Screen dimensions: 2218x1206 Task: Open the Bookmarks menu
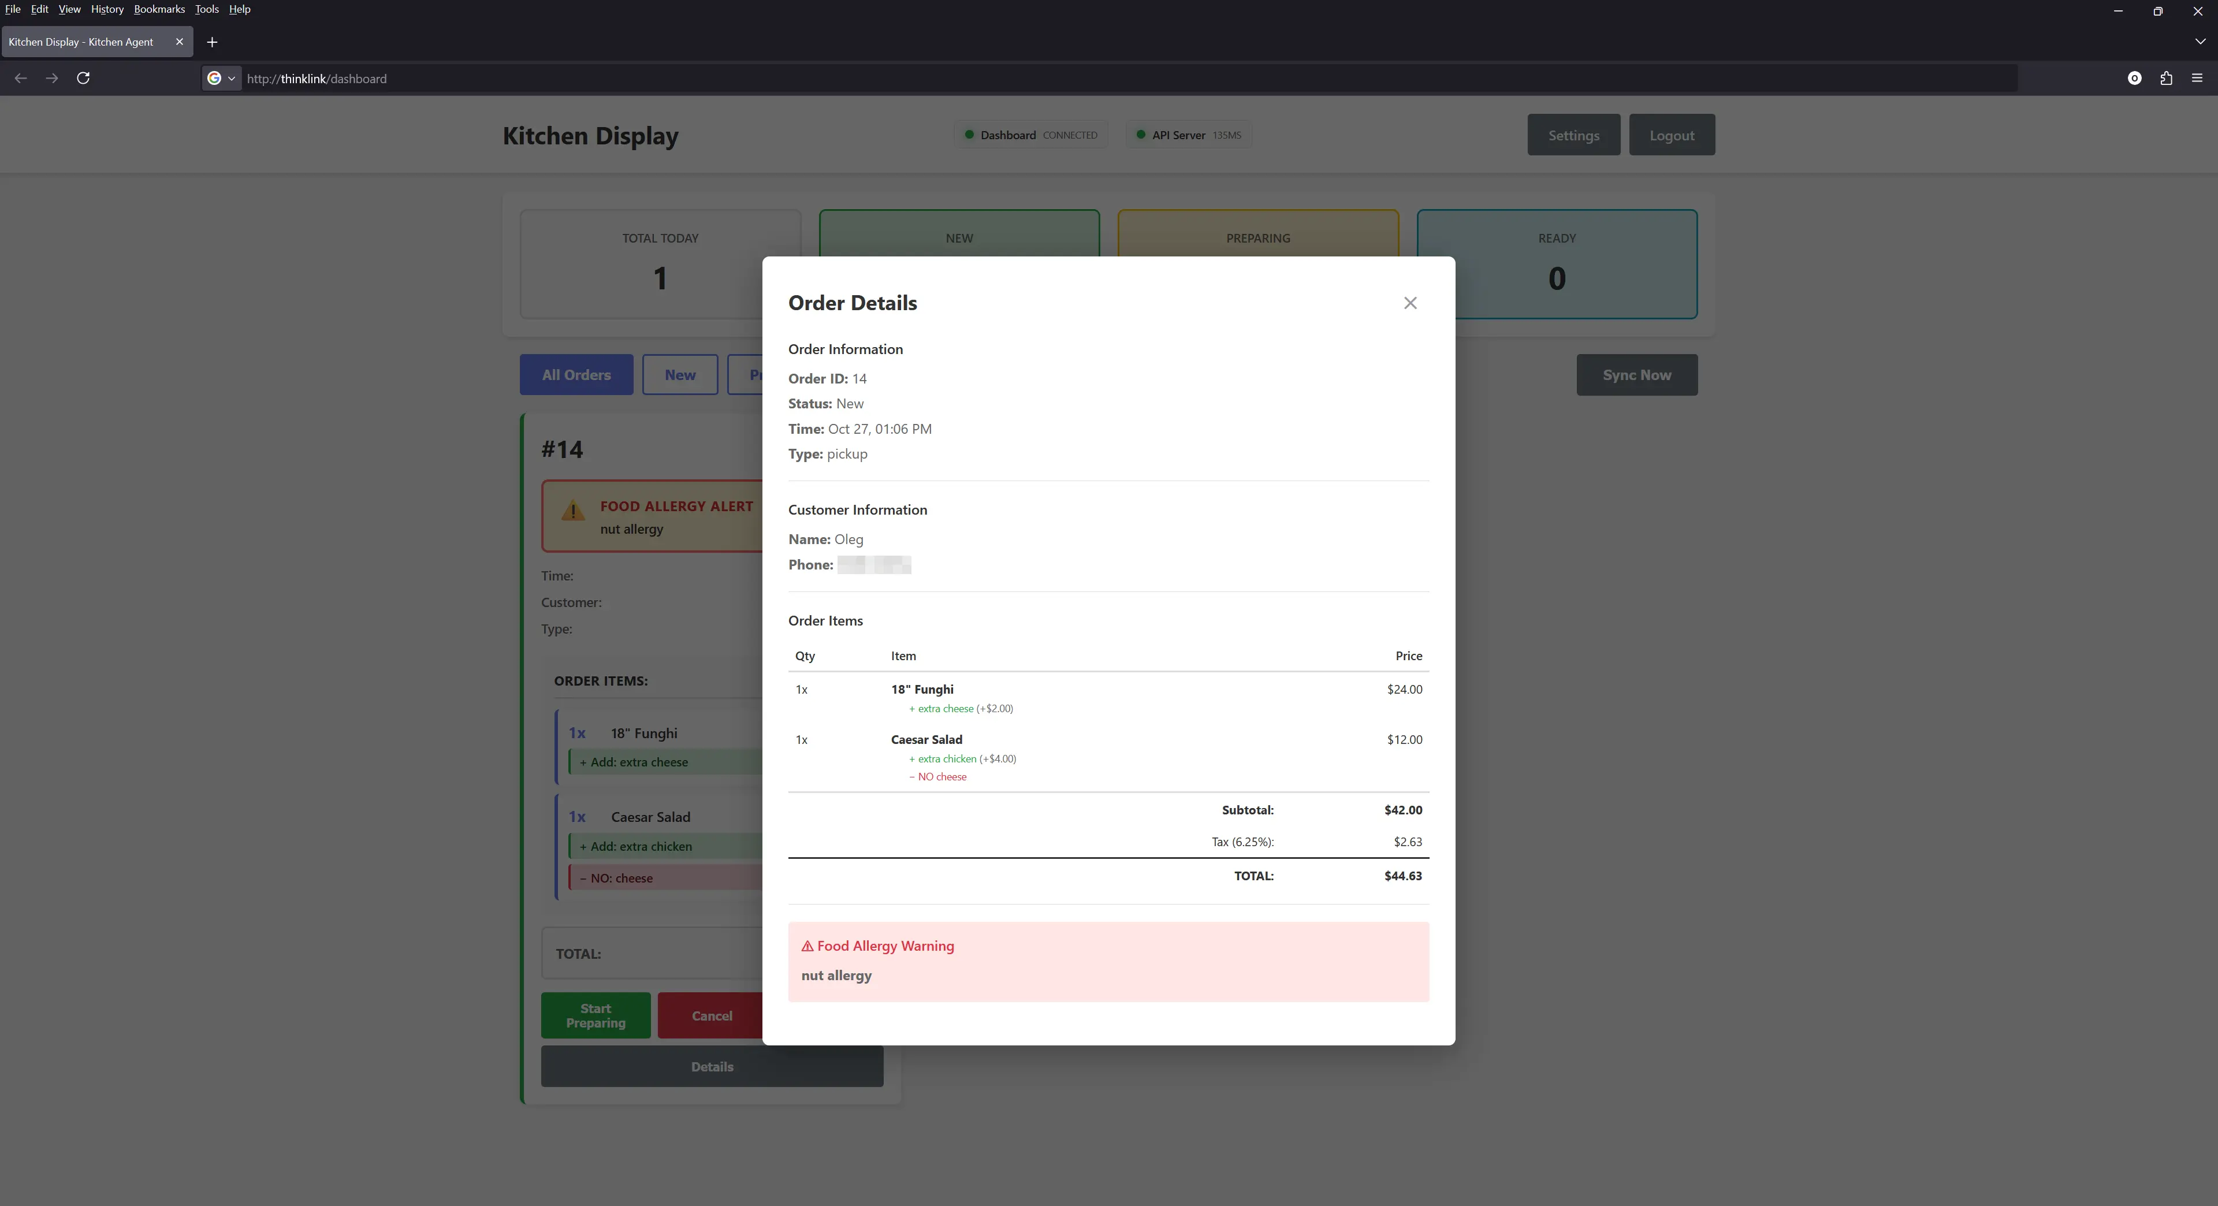158,9
